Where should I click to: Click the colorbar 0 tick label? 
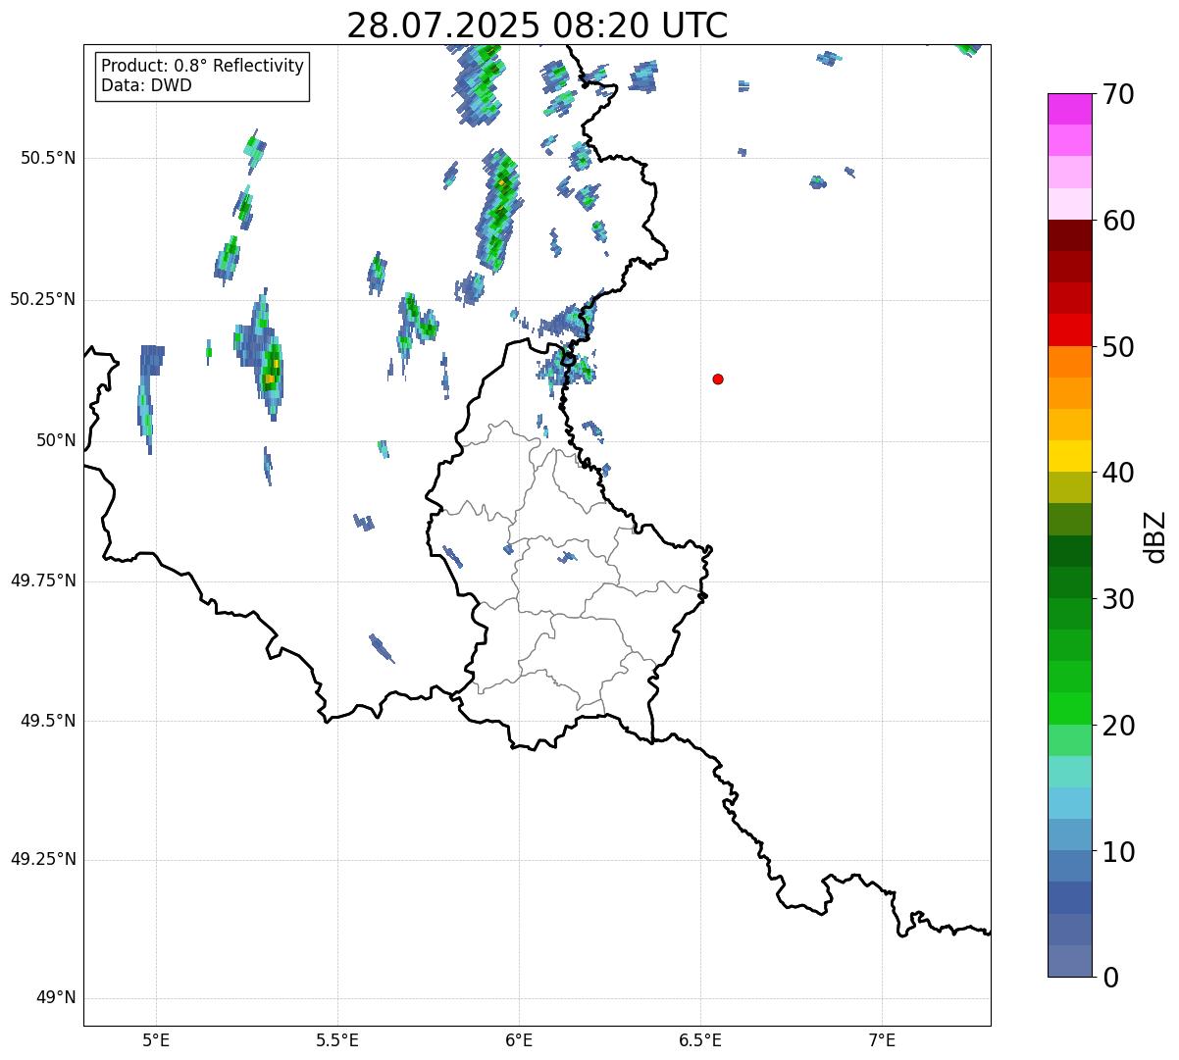(1110, 978)
